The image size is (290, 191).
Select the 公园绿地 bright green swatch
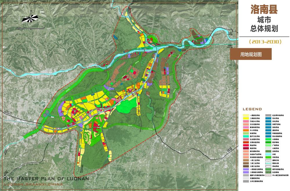pos(269,139)
